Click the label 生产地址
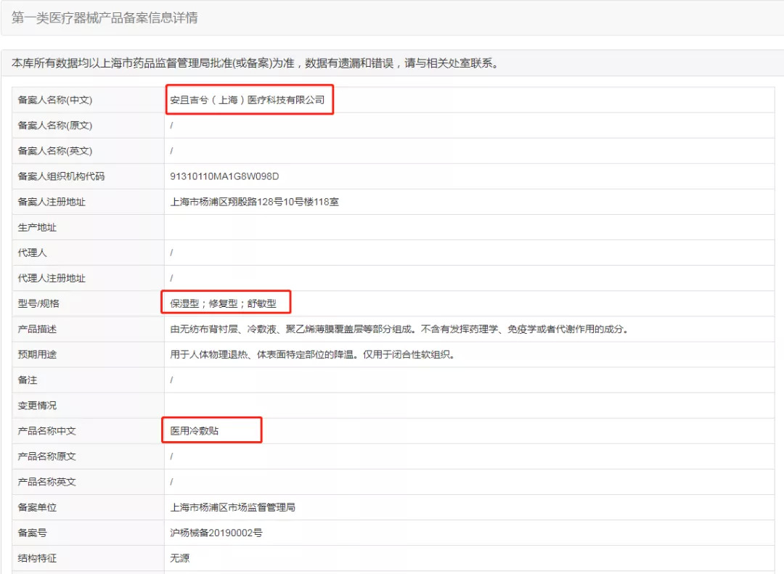This screenshot has height=574, width=784. coord(37,228)
